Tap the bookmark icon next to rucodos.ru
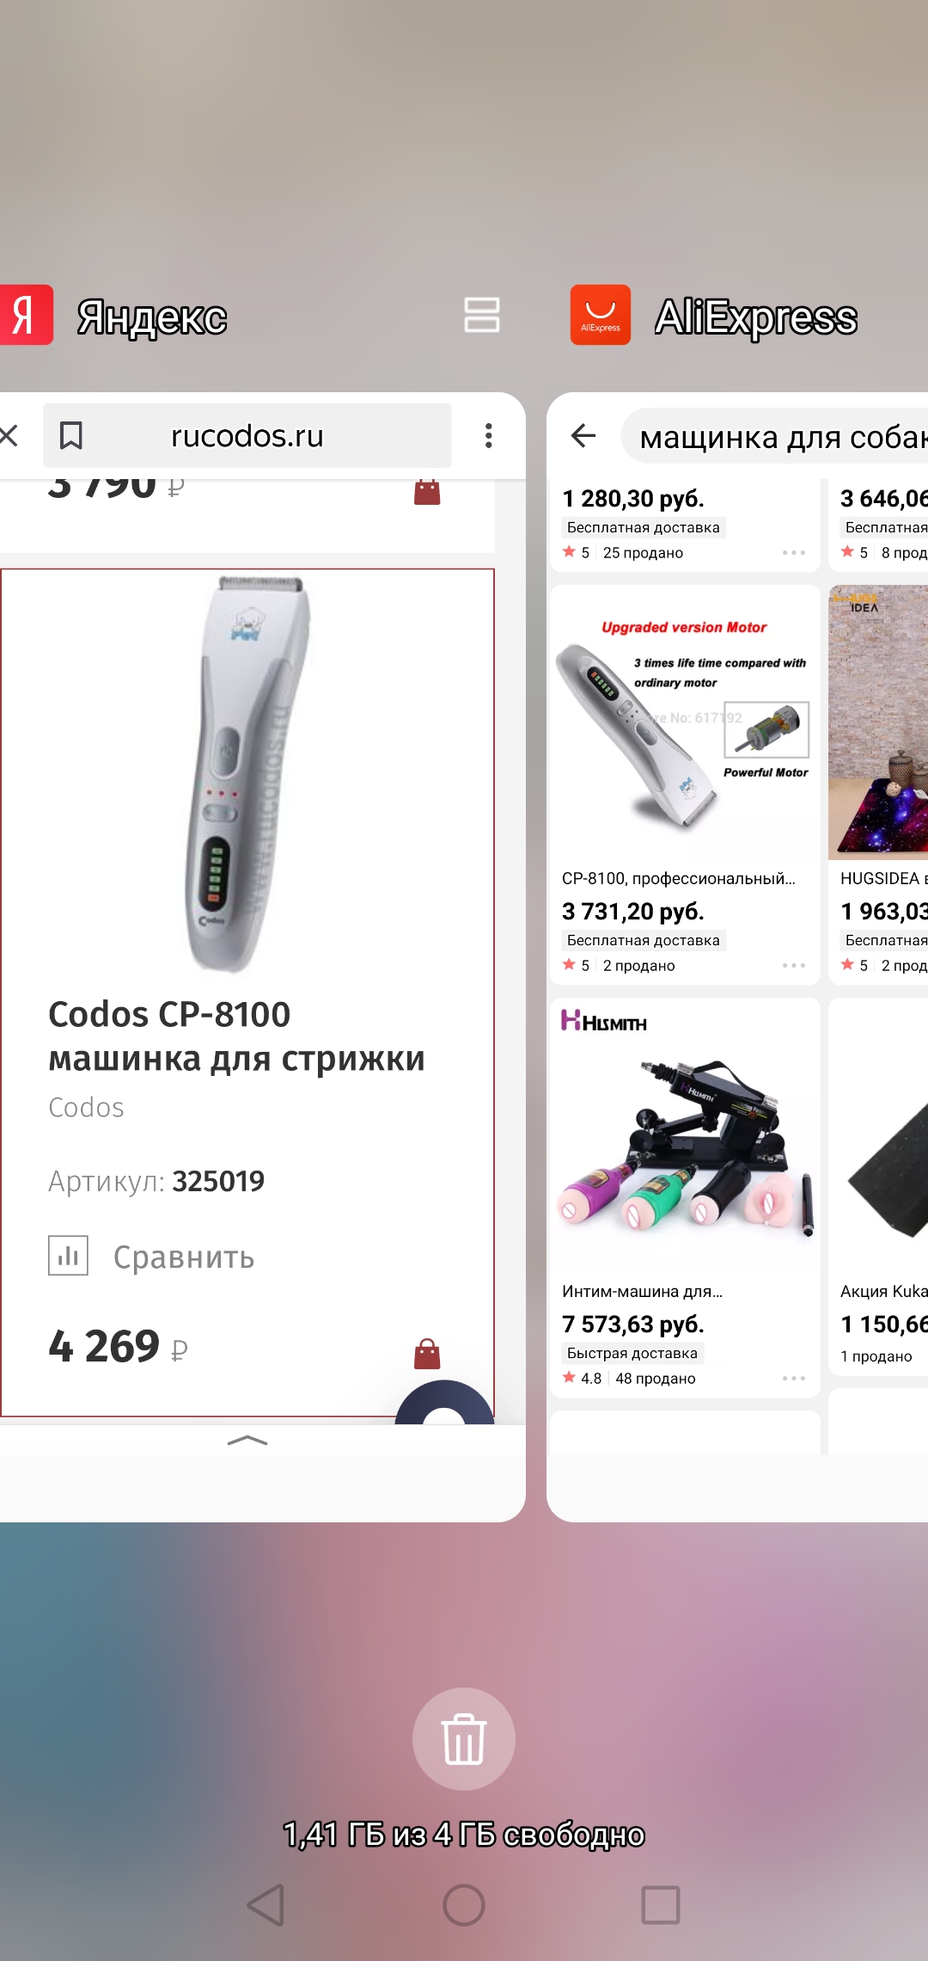This screenshot has height=1961, width=928. coord(71,435)
